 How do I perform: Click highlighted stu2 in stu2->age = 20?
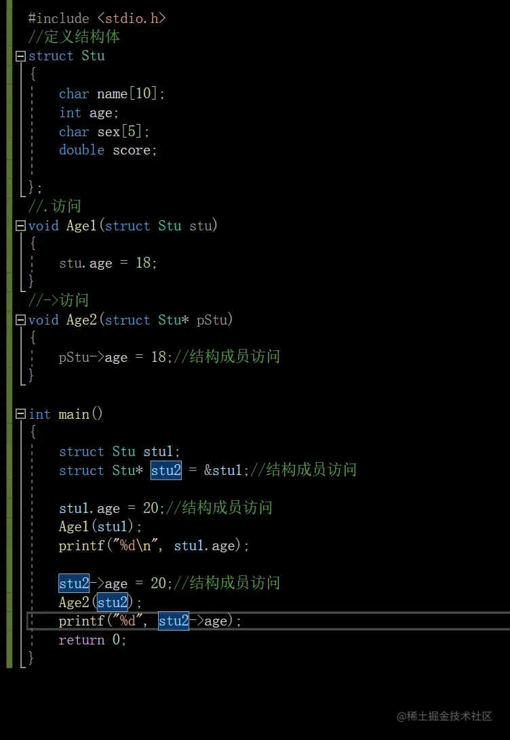[x=74, y=583]
